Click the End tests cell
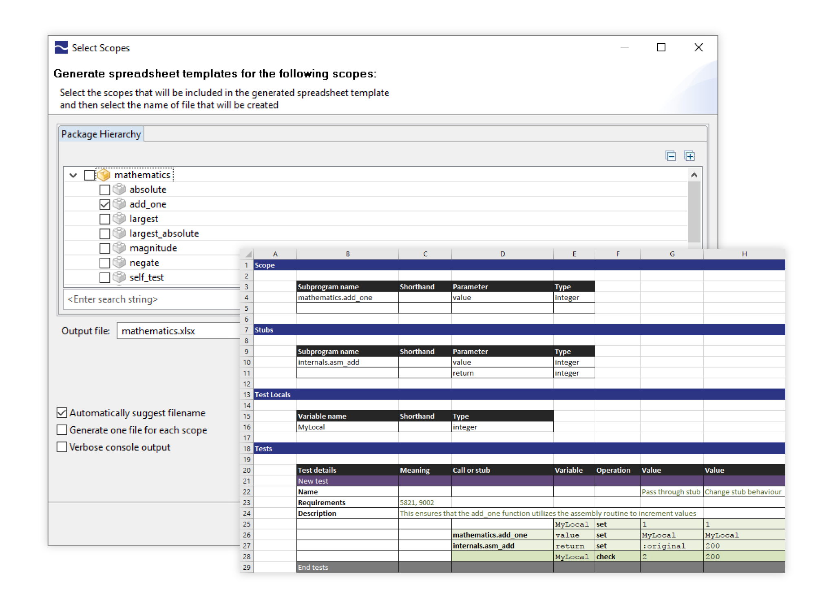 click(x=347, y=567)
